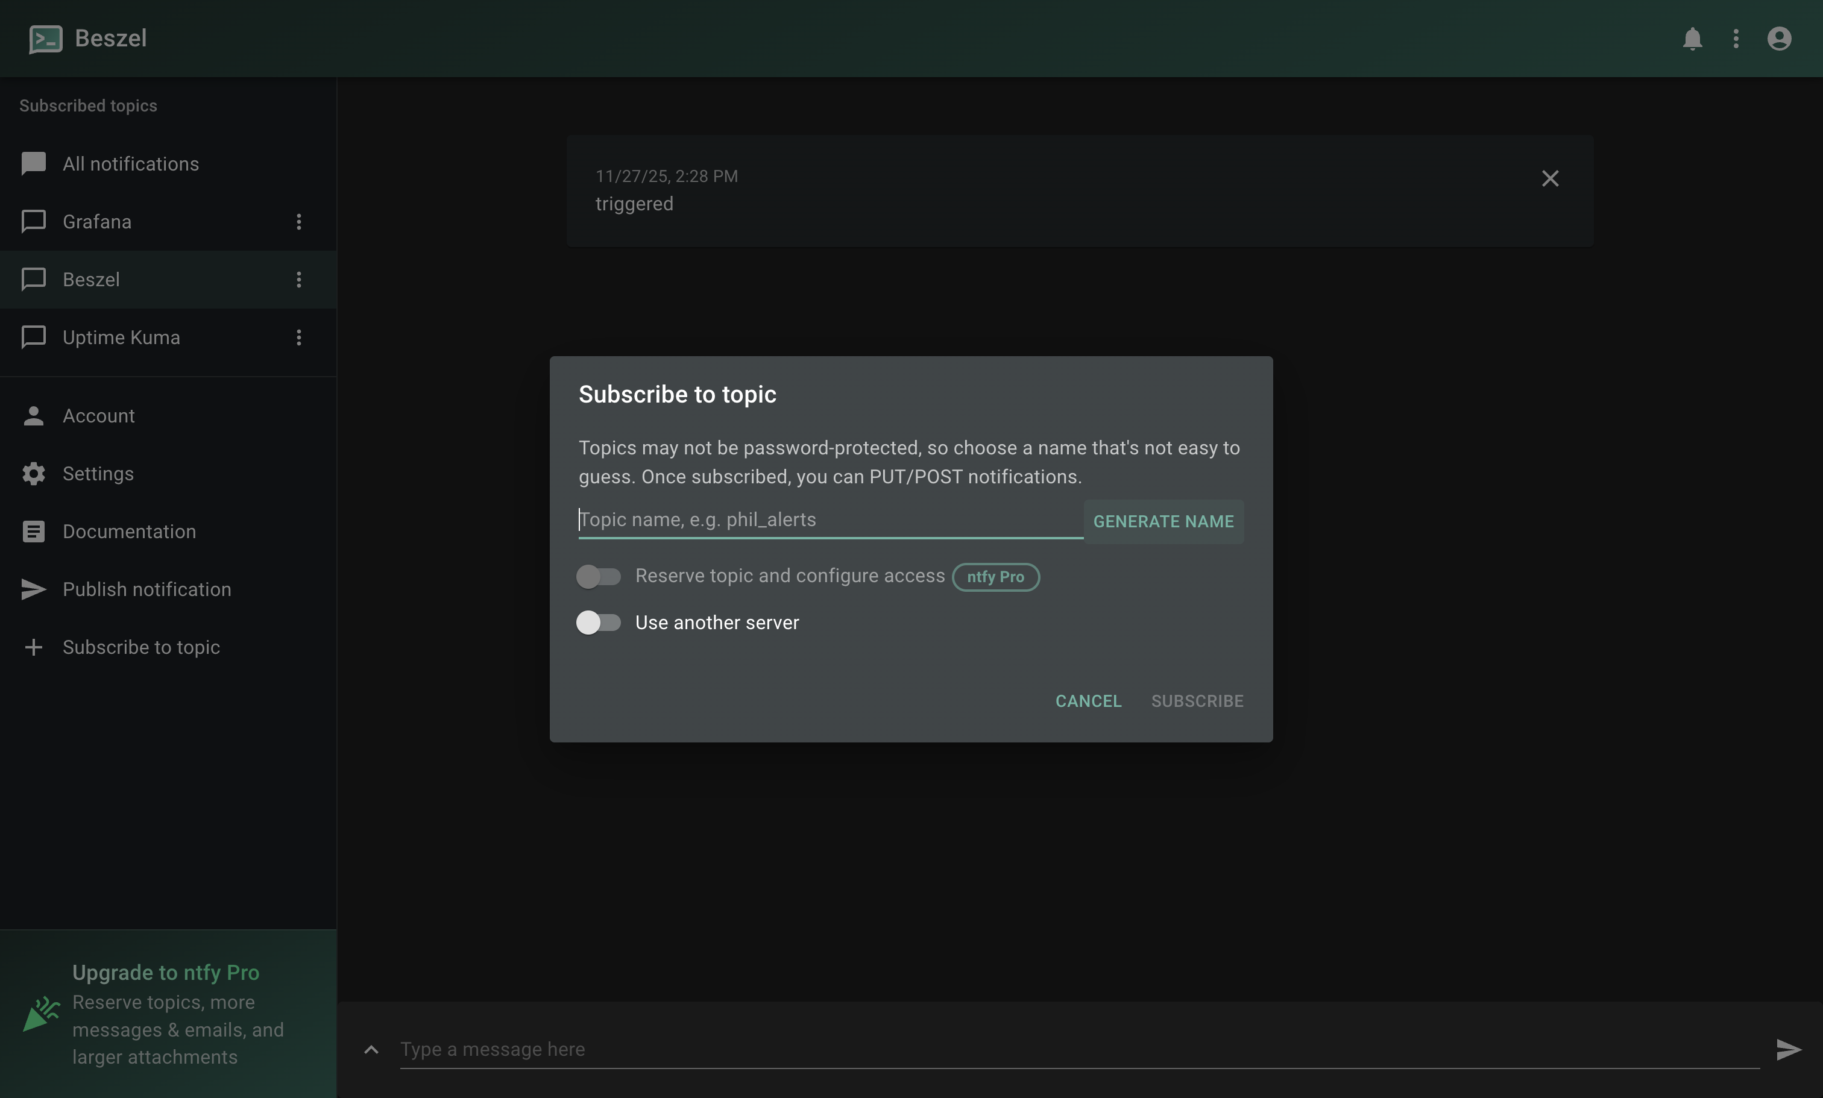
Task: Click the GENERATE NAME button
Action: point(1163,521)
